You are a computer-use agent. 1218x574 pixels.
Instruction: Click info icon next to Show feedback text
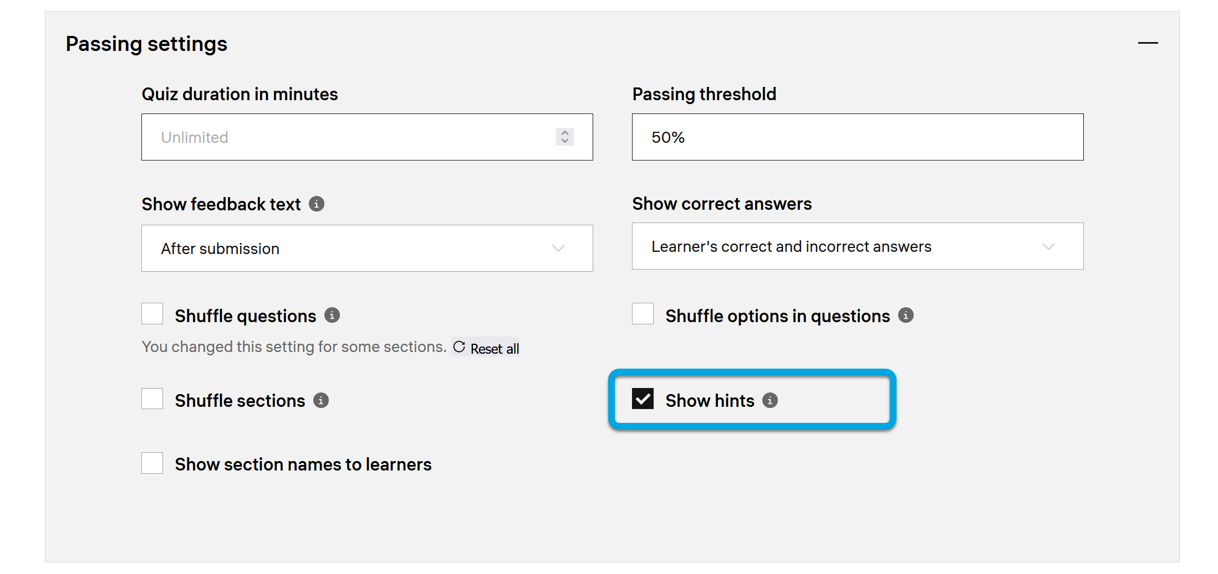tap(317, 204)
